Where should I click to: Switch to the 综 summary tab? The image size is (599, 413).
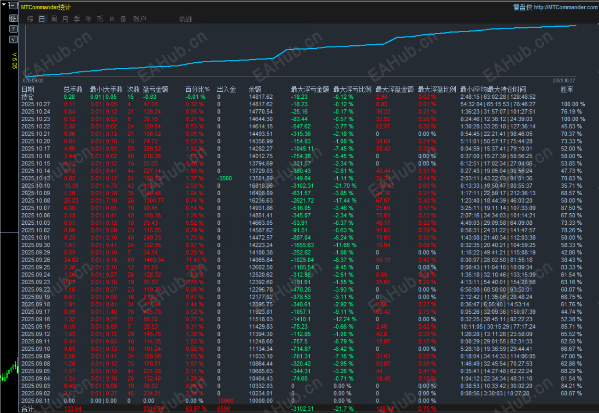pos(30,19)
